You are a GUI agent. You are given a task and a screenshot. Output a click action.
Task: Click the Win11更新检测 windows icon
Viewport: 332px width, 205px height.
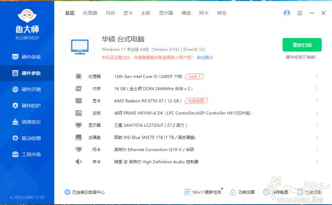(187, 192)
